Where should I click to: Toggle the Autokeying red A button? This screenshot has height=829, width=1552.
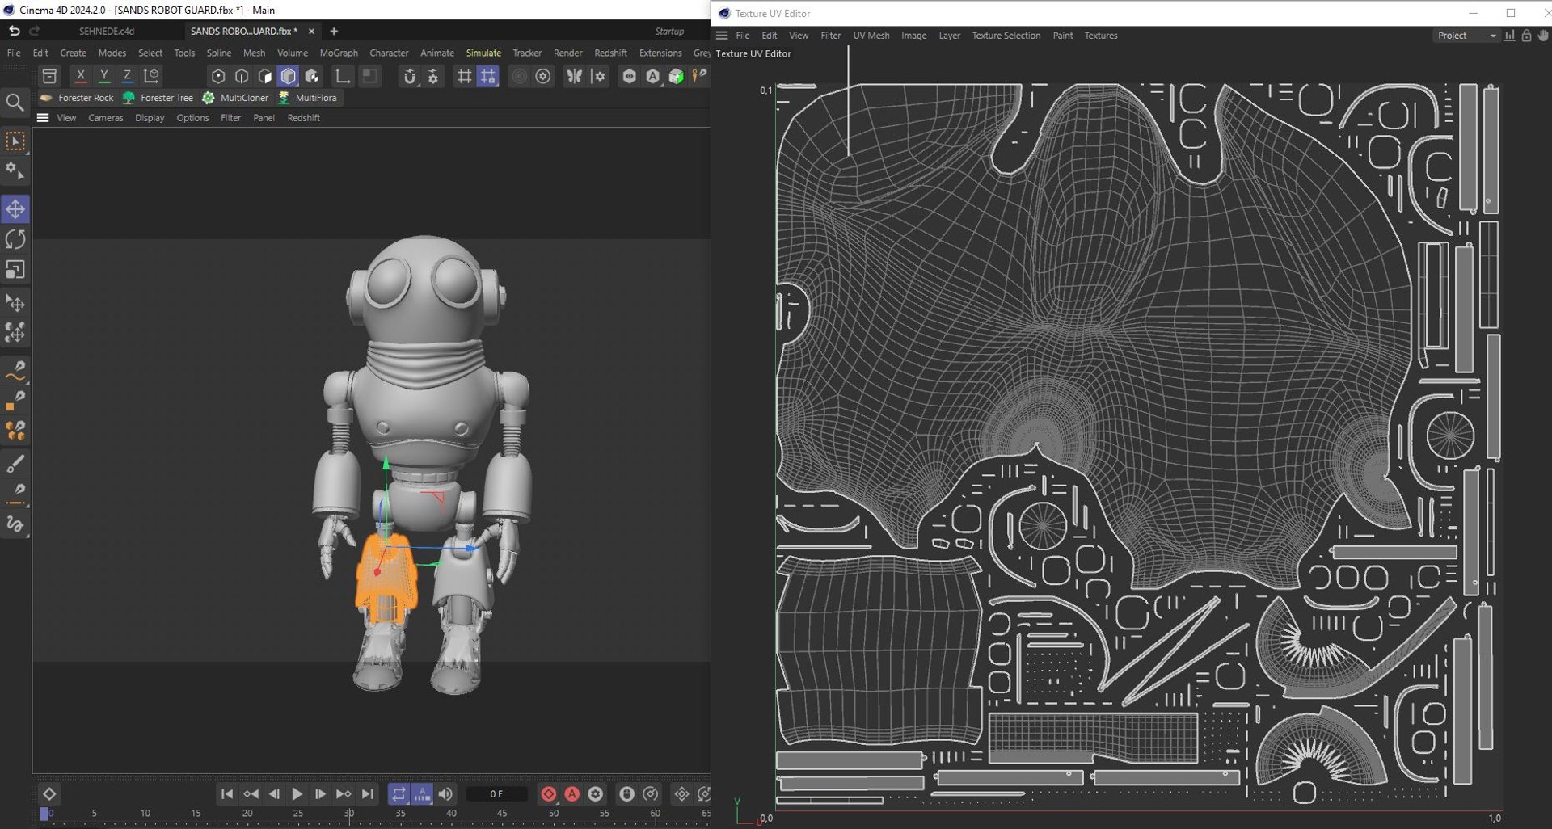coord(571,794)
